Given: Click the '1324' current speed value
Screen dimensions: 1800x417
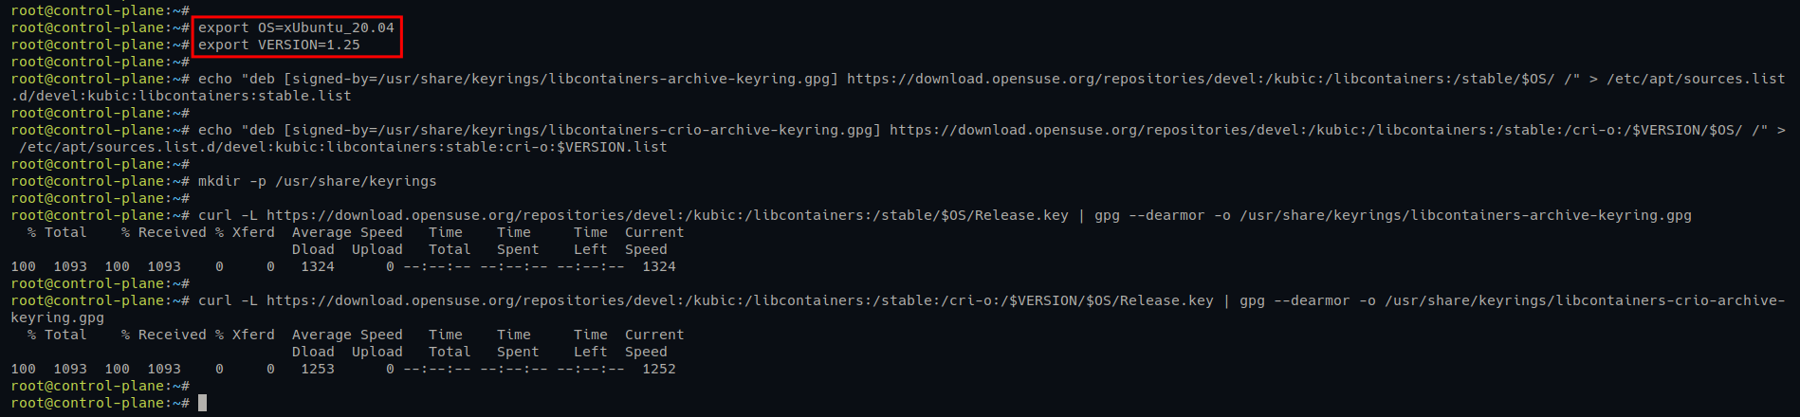Looking at the screenshot, I should pyautogui.click(x=659, y=266).
